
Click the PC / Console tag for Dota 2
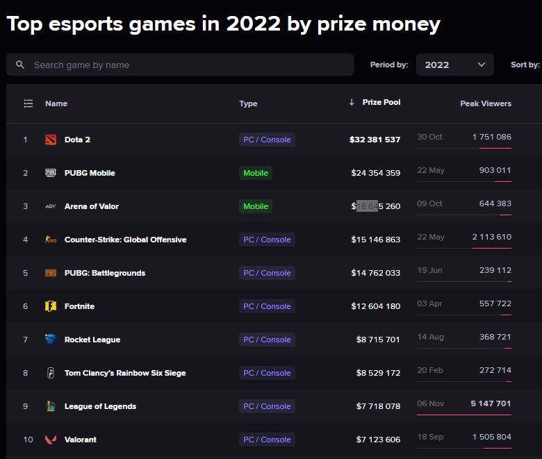click(x=267, y=140)
